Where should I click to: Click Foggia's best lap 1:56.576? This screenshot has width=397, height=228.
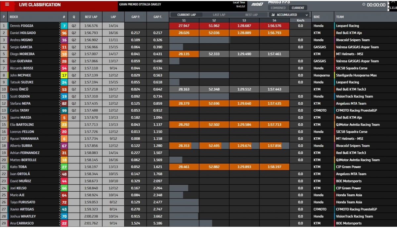point(91,26)
